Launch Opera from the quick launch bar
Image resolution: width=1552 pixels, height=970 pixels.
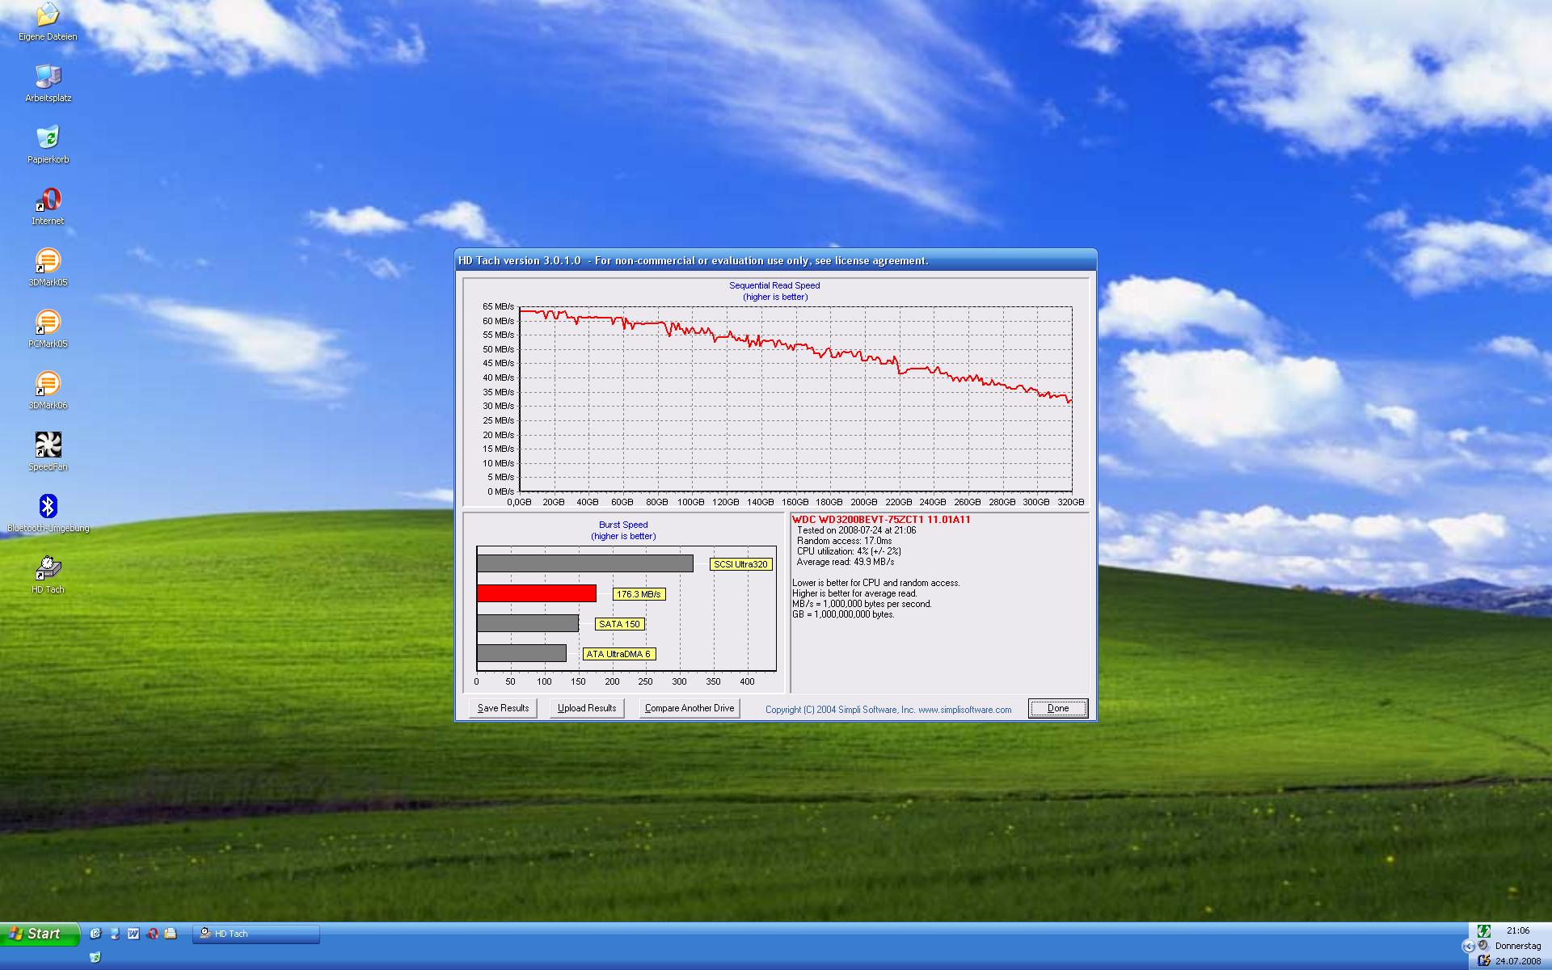click(152, 934)
